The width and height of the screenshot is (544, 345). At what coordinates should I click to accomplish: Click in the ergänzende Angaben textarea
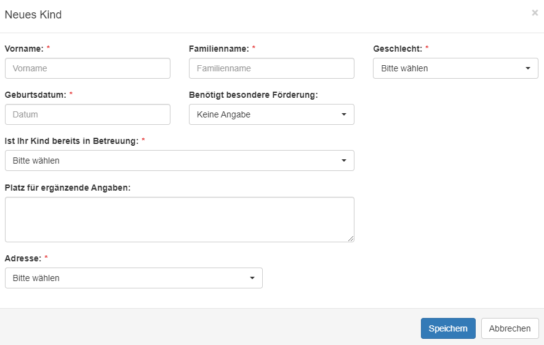tap(179, 220)
